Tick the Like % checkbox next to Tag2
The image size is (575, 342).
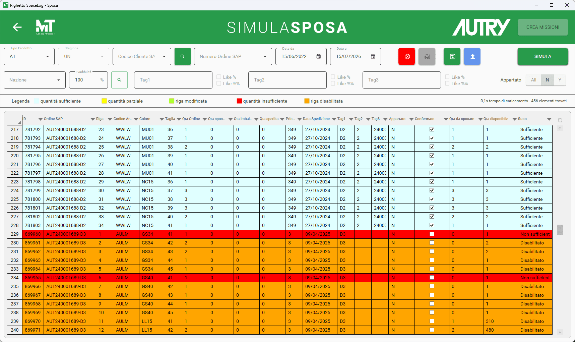(x=333, y=77)
